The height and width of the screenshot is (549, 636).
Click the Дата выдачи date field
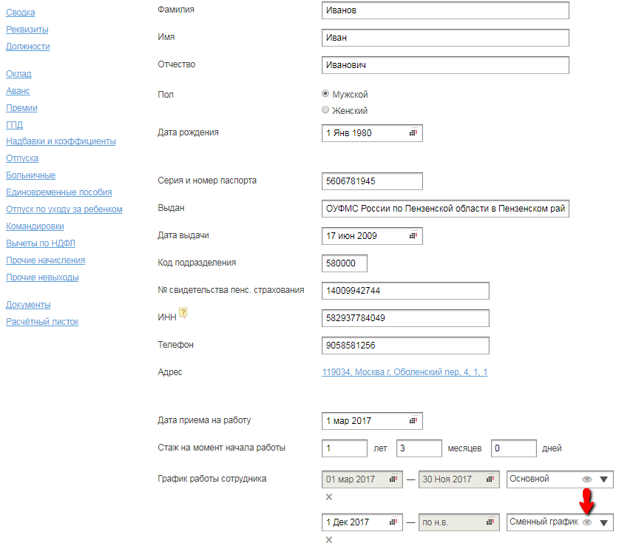click(372, 236)
